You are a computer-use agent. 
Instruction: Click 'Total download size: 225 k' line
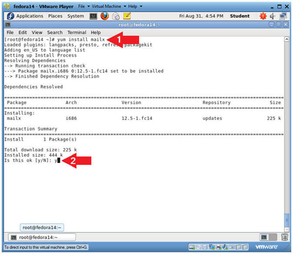(40, 150)
